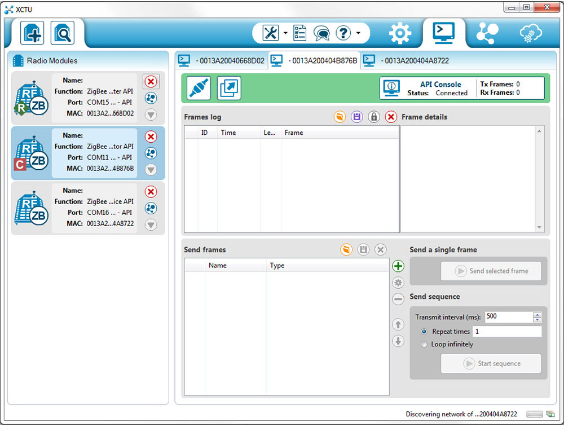Open the 0013A20040668D02 console tab

click(222, 60)
